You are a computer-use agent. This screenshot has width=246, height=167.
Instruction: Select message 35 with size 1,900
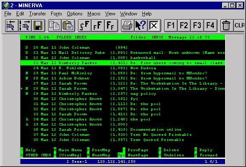point(123,124)
